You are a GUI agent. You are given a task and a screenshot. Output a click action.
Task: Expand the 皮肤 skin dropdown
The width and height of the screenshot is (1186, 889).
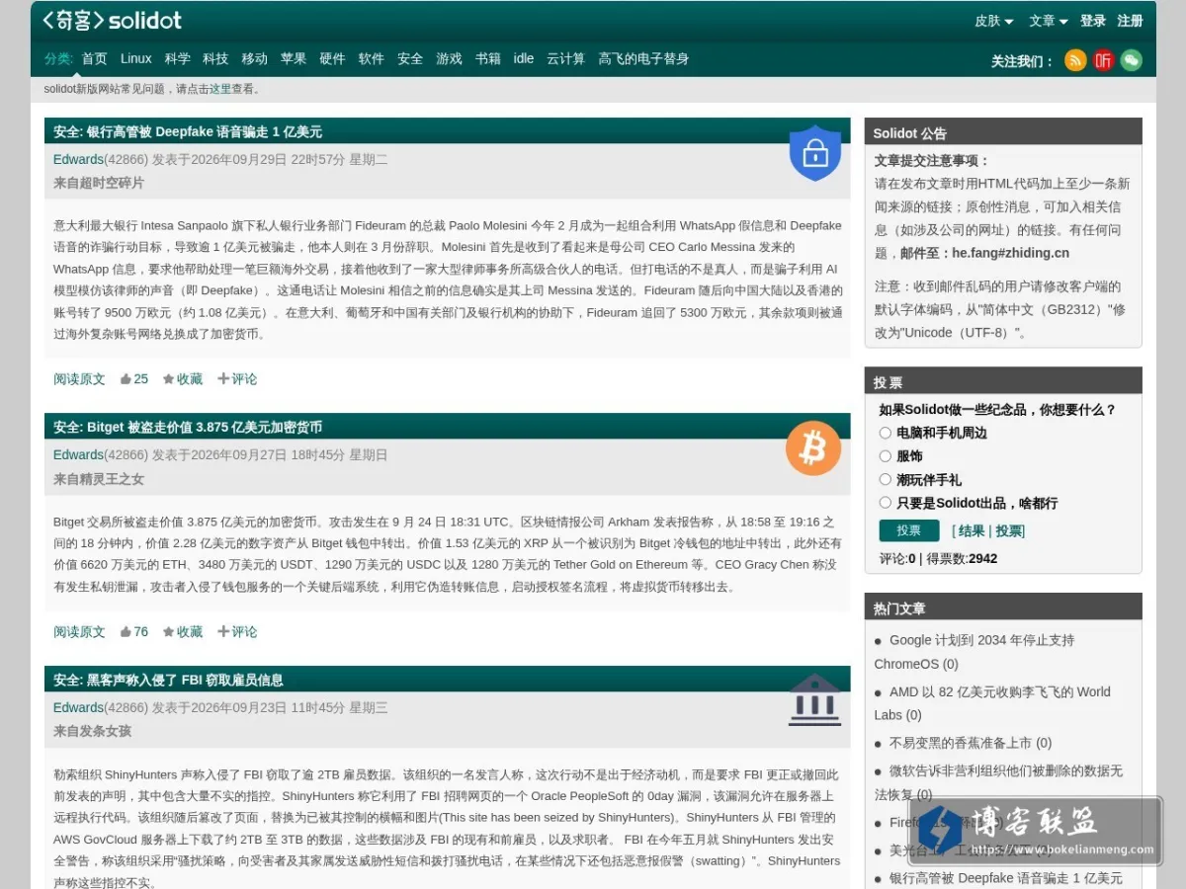coord(993,21)
